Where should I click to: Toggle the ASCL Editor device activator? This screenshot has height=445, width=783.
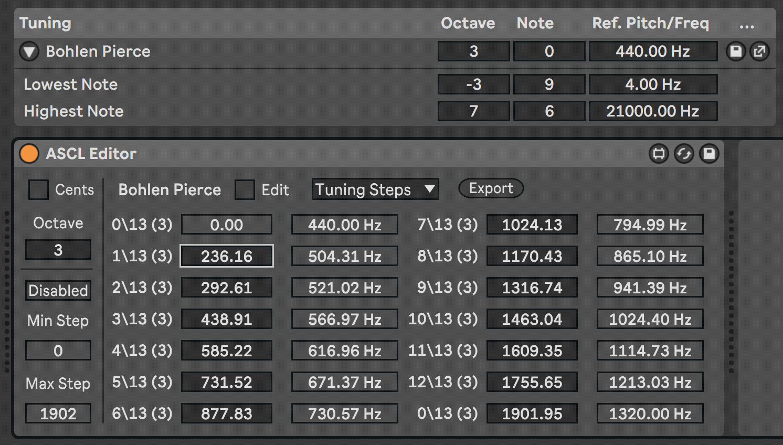(29, 154)
